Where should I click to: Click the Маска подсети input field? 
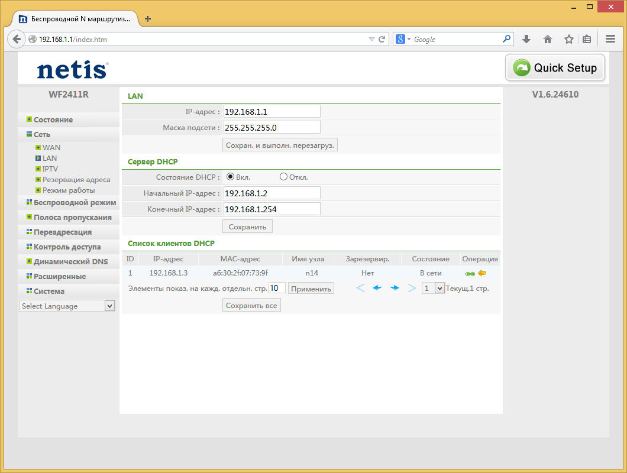(272, 128)
